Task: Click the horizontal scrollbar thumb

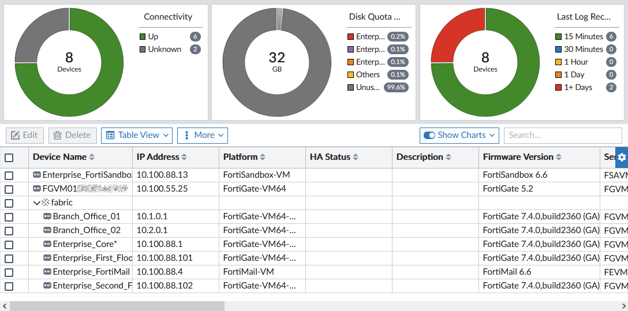Action: (x=117, y=306)
